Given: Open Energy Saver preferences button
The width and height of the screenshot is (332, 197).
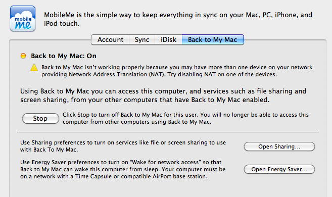Looking at the screenshot, I should pos(279,169).
